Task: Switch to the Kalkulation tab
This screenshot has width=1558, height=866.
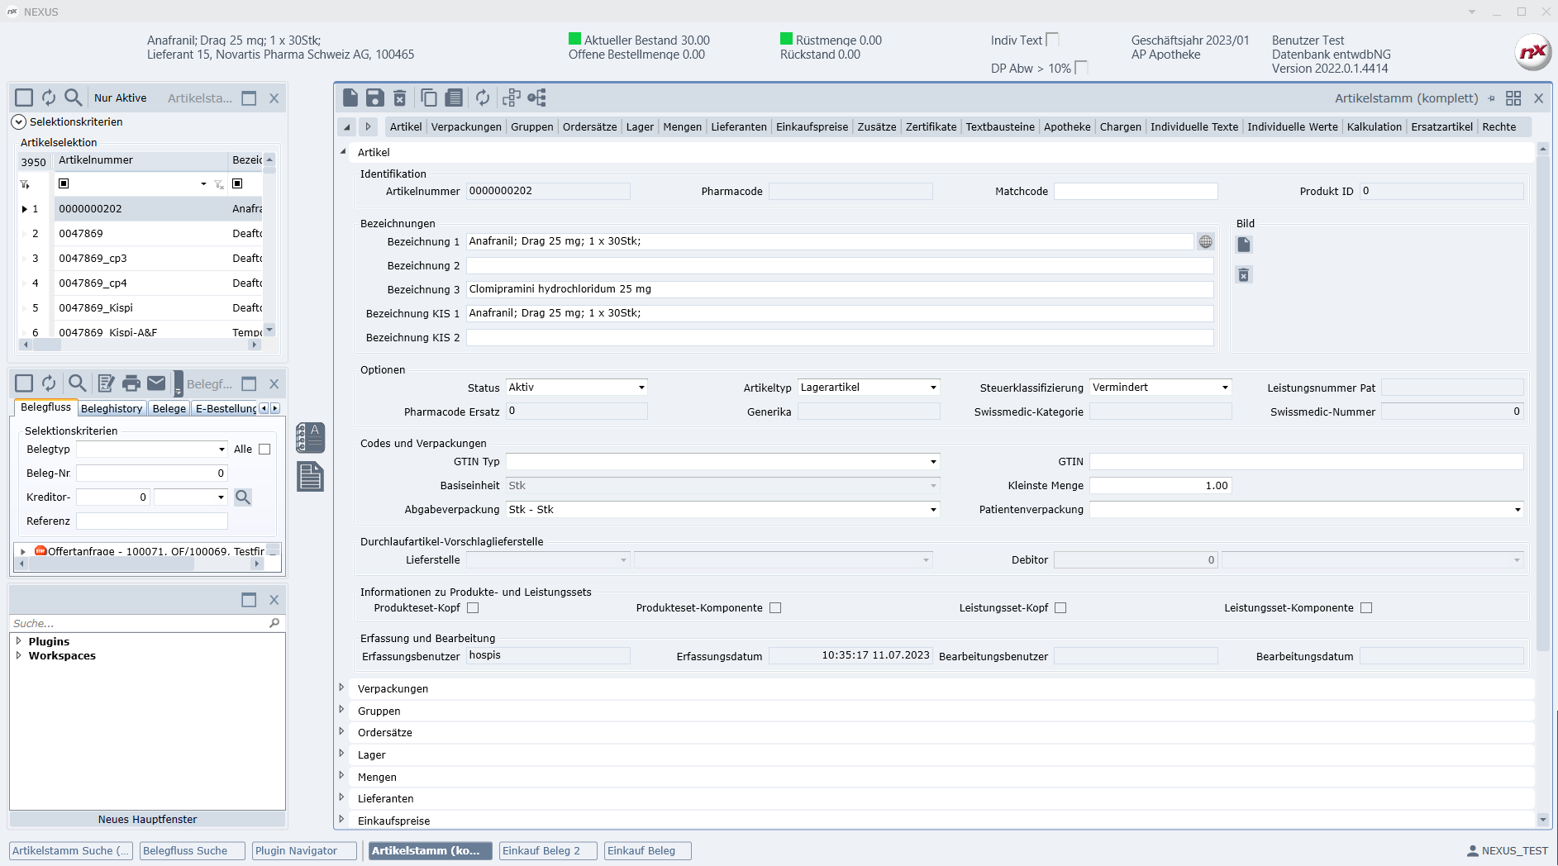Action: (x=1374, y=126)
